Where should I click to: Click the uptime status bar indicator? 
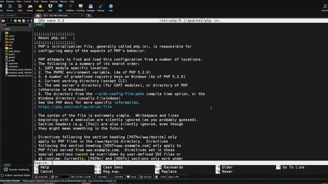tap(131, 177)
